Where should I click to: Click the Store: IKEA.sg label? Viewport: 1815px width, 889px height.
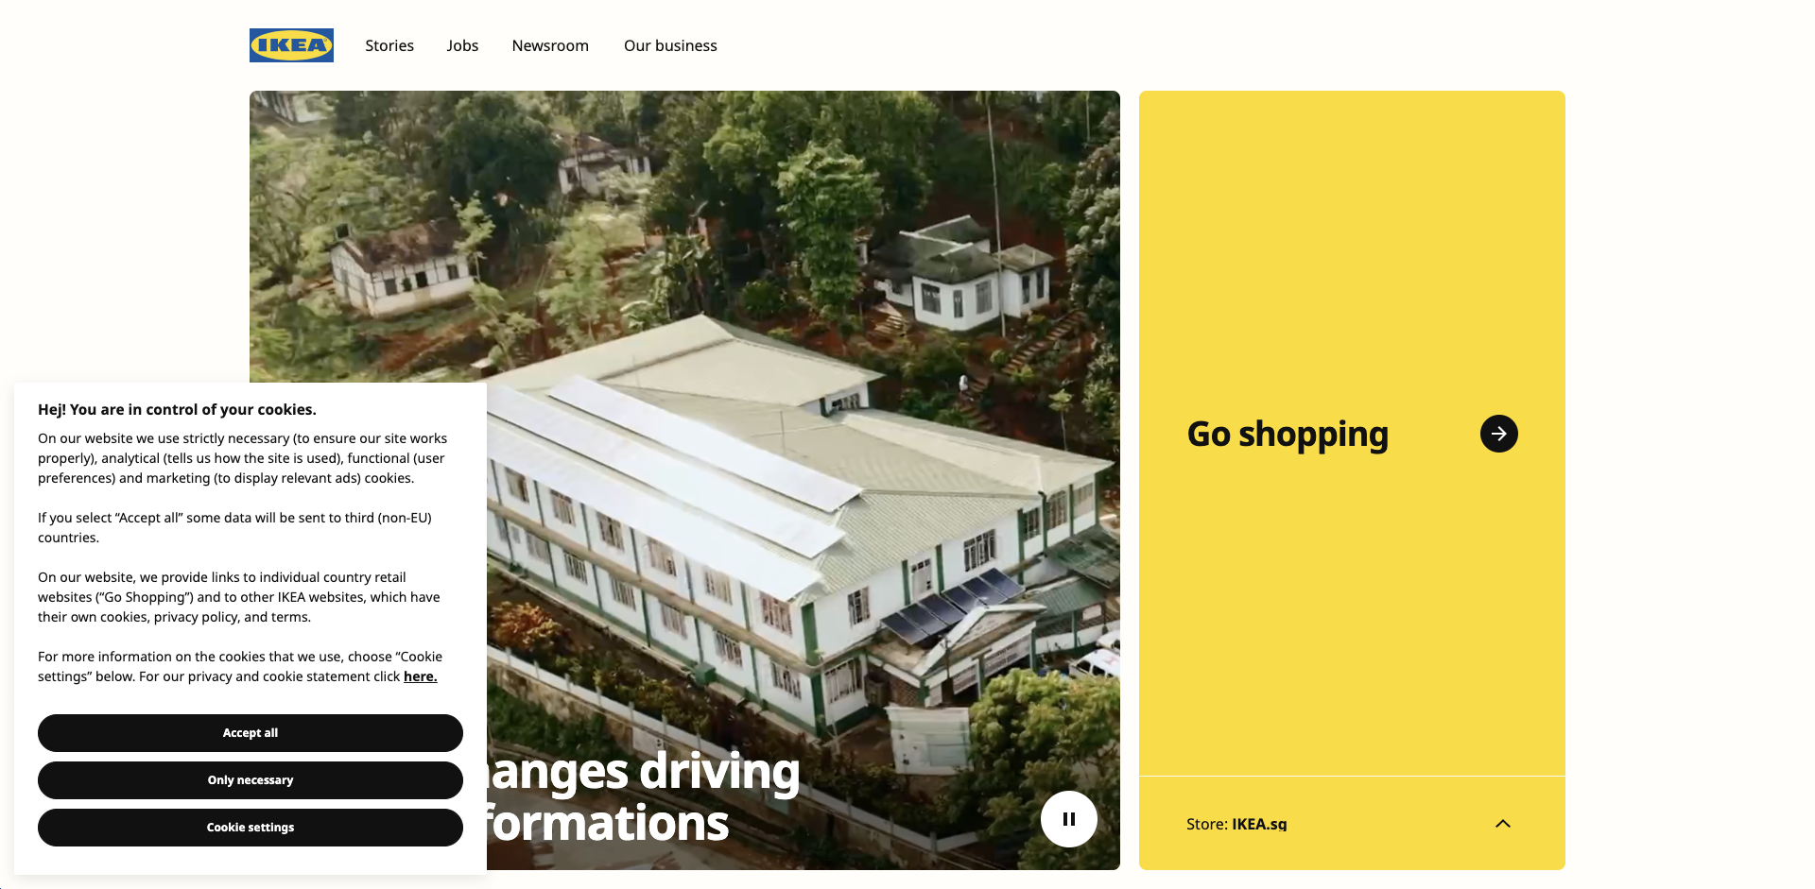point(1236,824)
